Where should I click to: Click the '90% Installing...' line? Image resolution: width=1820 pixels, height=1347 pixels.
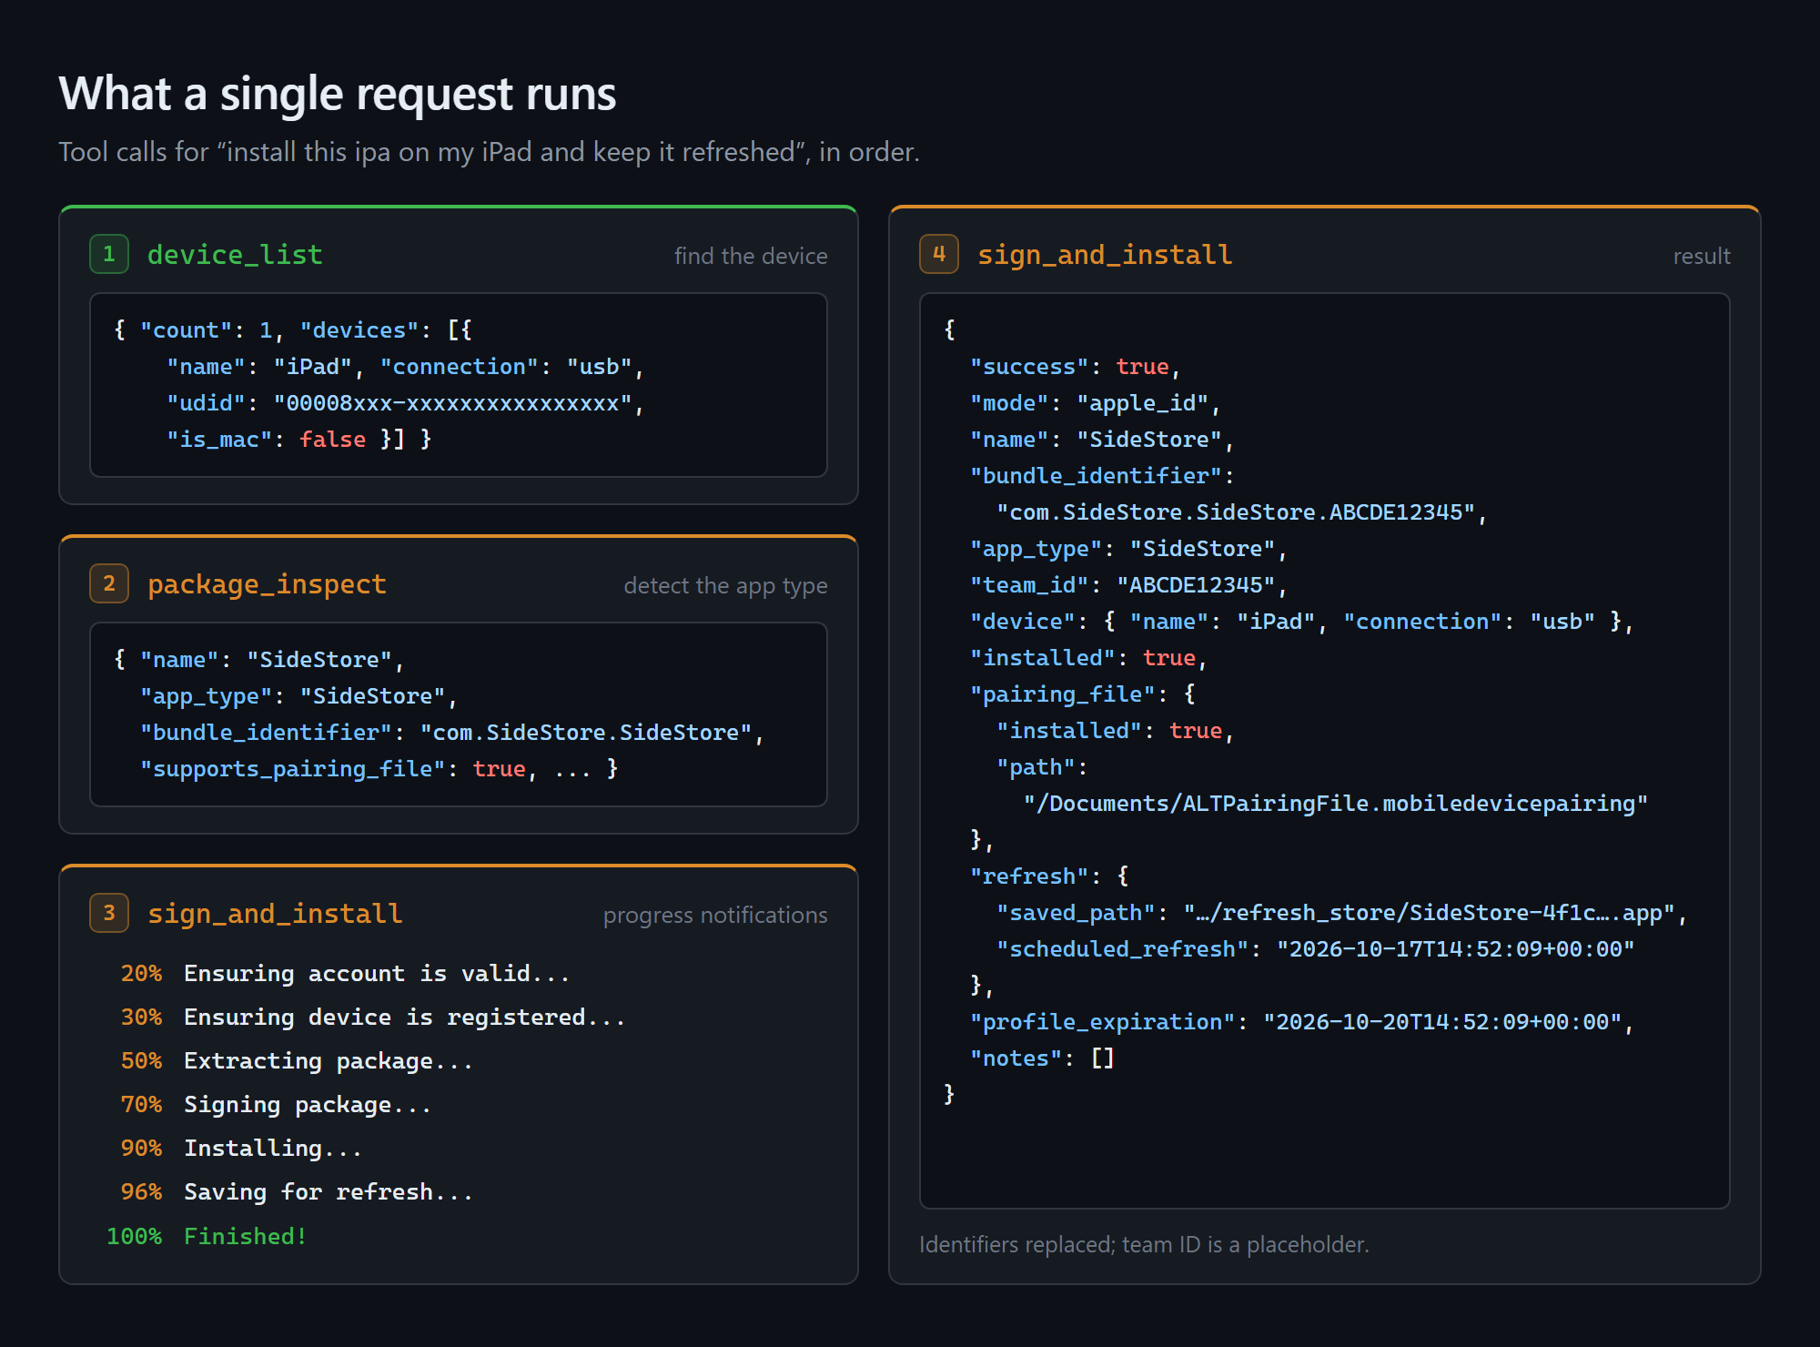click(x=241, y=1149)
